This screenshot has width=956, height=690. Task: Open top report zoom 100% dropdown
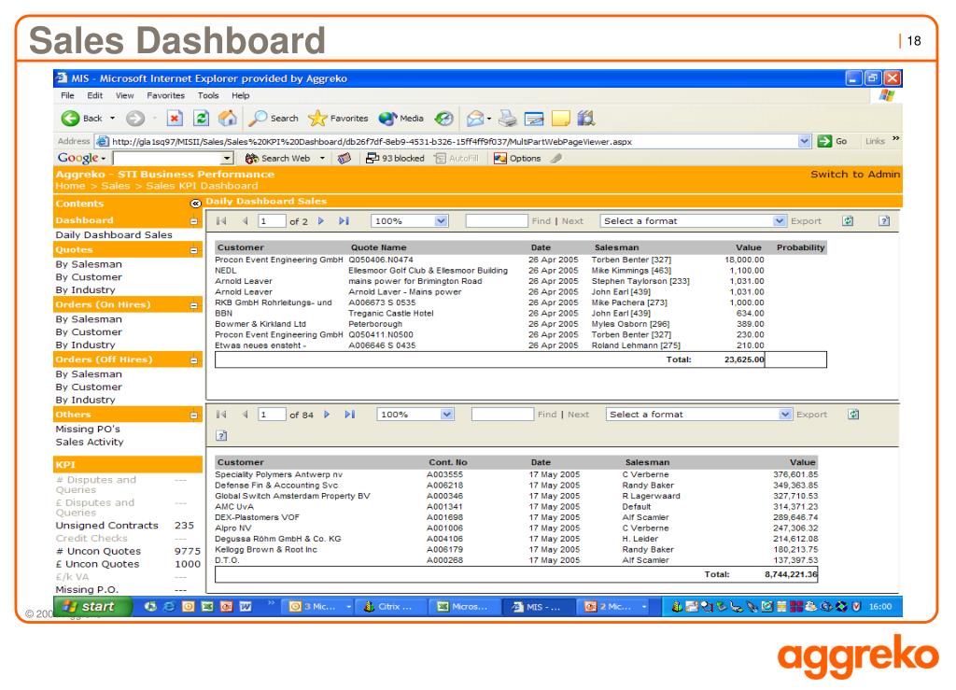[442, 221]
